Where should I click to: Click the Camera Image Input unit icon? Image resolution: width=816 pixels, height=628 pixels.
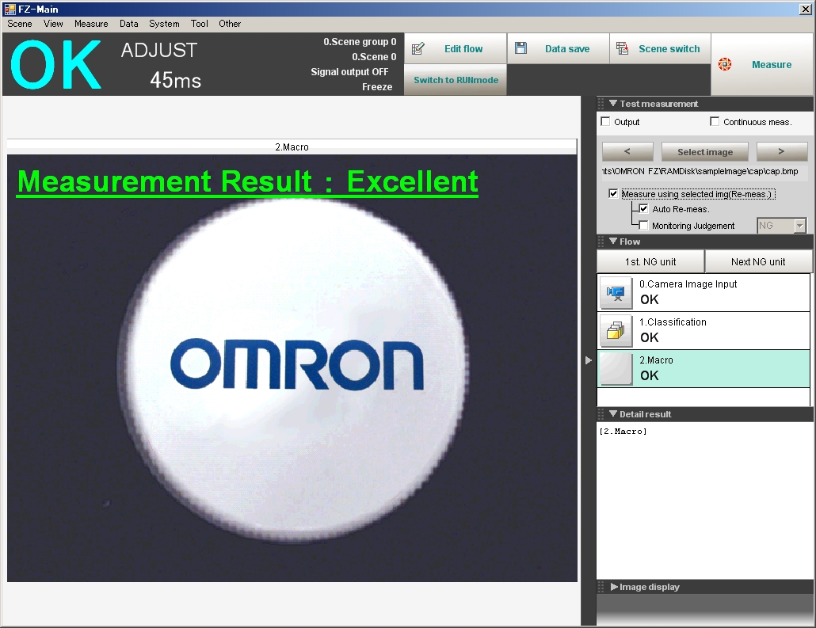[616, 293]
